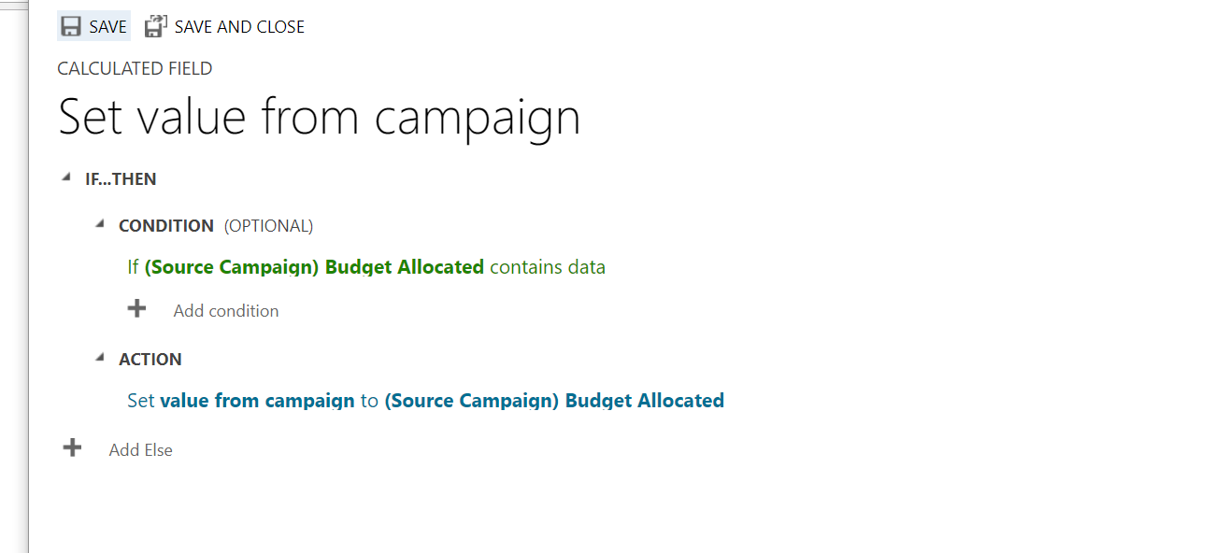Click 'value from campaign' in the action statement
This screenshot has width=1228, height=553.
257,401
